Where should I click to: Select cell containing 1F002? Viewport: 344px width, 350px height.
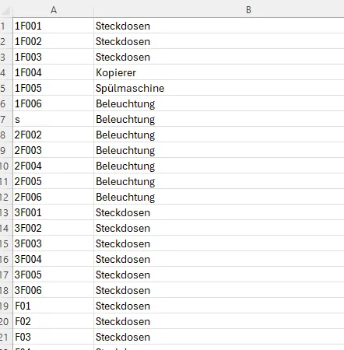coord(53,41)
